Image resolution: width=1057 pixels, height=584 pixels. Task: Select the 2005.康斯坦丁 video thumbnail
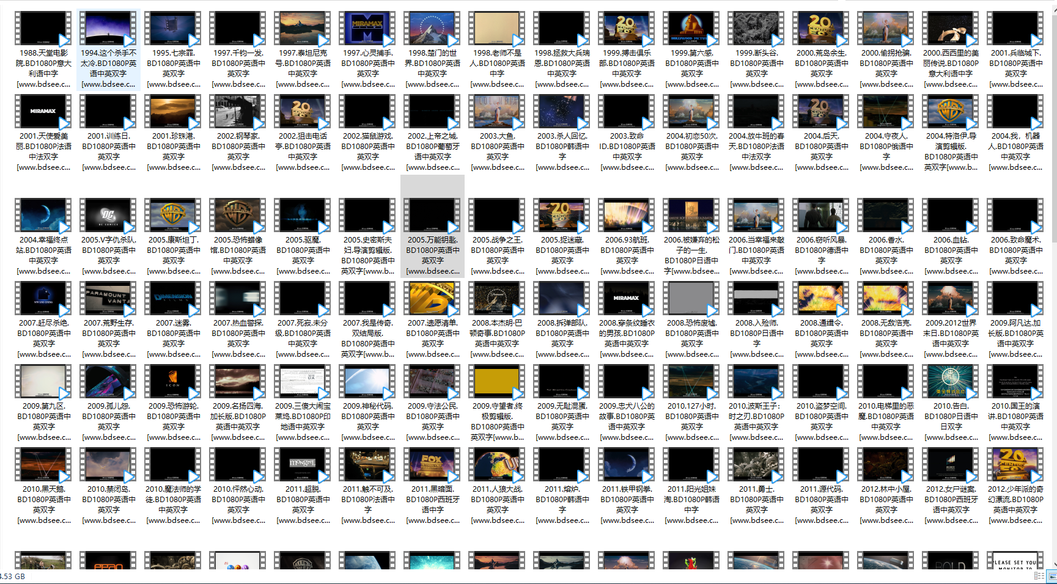point(173,215)
